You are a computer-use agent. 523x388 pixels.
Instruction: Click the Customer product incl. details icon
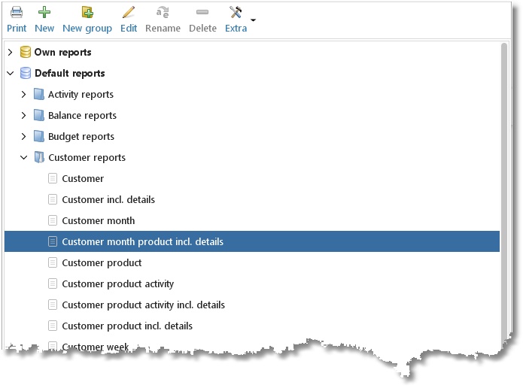pyautogui.click(x=53, y=326)
